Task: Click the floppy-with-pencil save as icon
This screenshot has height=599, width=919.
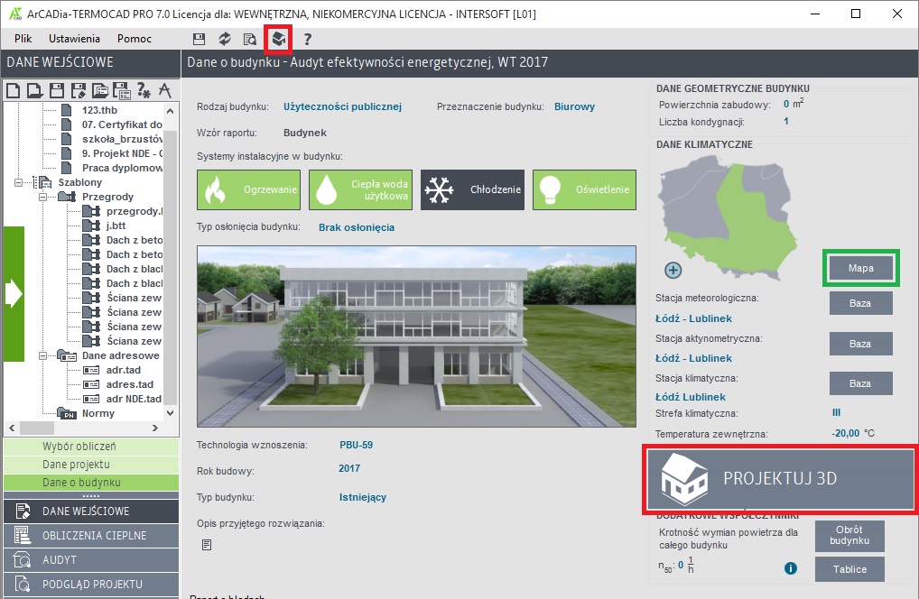Action: tap(78, 90)
